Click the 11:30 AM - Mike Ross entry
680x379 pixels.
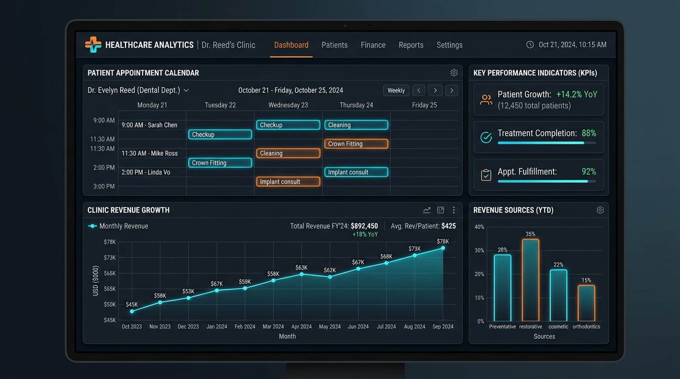coord(150,153)
